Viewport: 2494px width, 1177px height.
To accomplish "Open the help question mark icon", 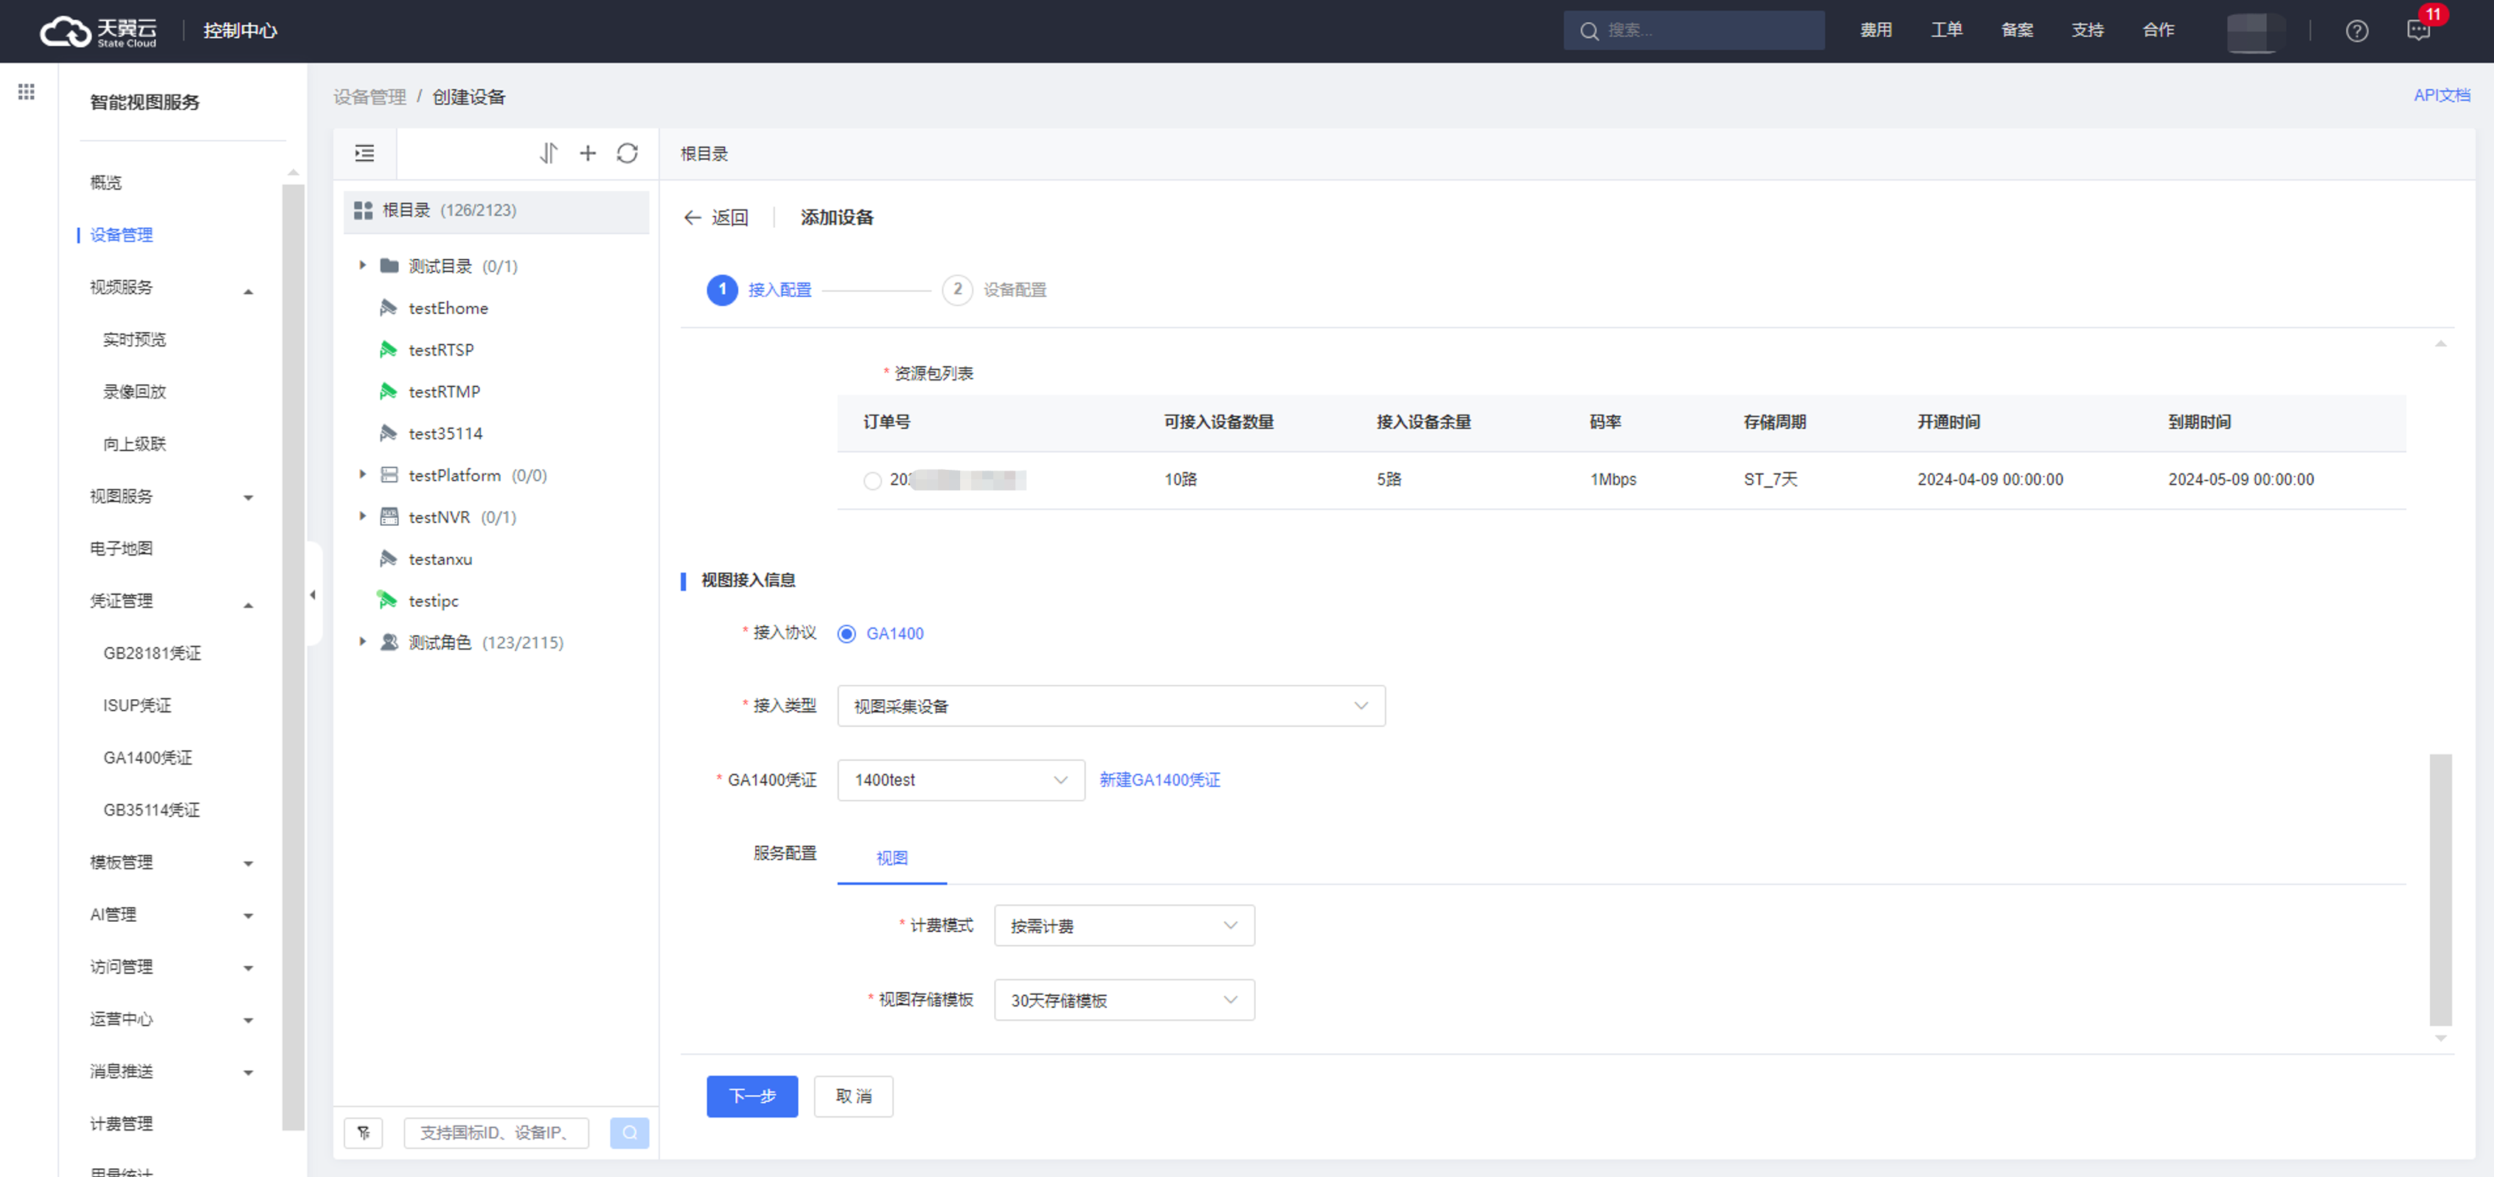I will pos(2357,31).
